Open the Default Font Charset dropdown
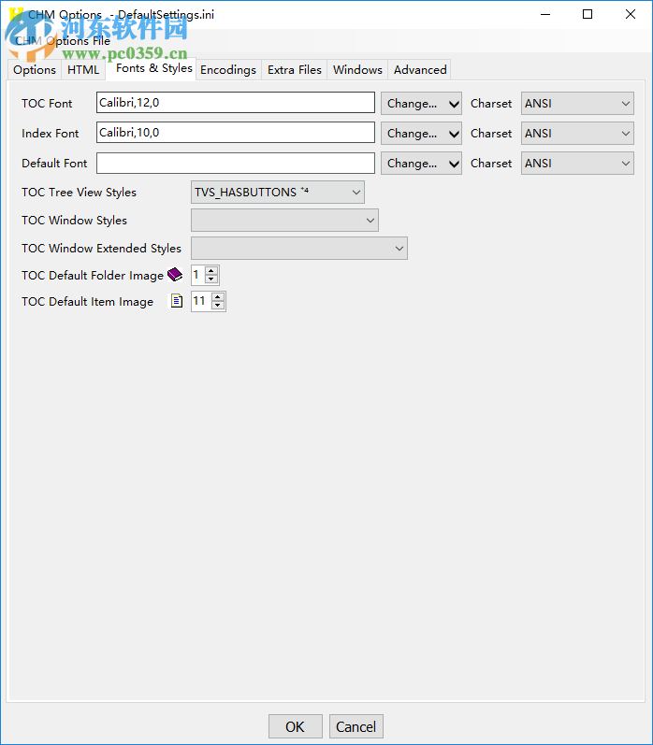 pos(577,164)
